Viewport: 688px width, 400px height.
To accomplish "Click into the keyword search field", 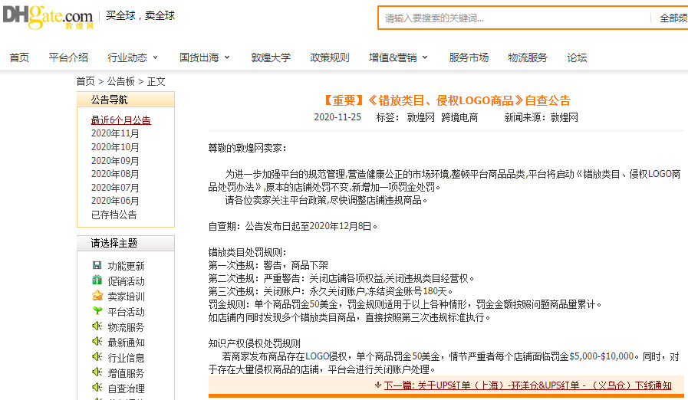I will tap(513, 18).
